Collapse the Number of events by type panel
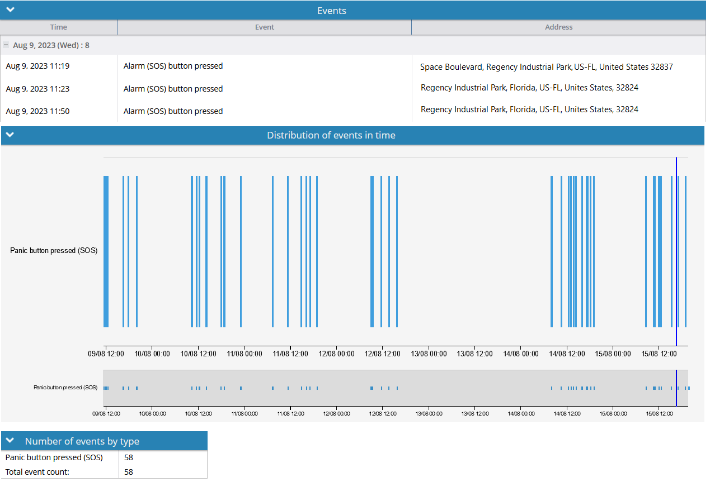Image resolution: width=710 pixels, height=482 pixels. point(10,441)
